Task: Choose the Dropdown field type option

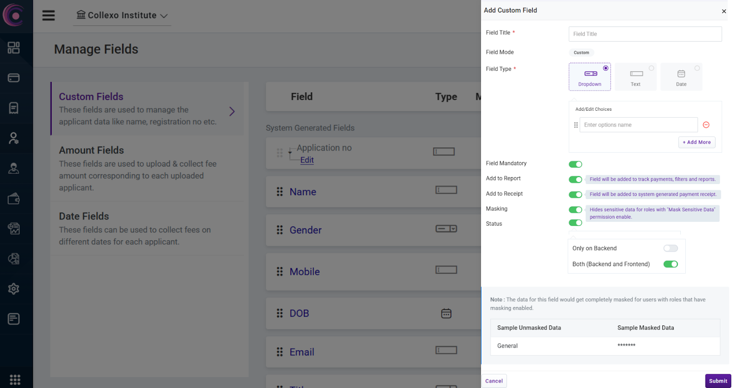Action: (590, 77)
